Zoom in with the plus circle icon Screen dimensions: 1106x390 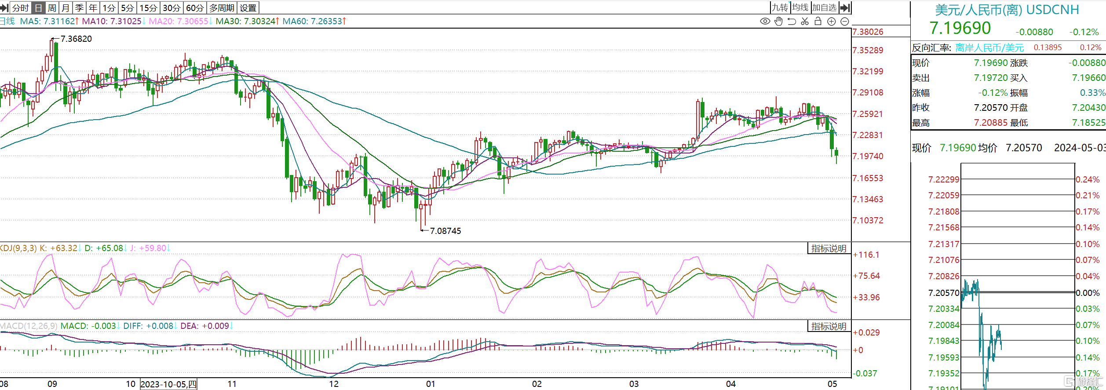(x=831, y=21)
